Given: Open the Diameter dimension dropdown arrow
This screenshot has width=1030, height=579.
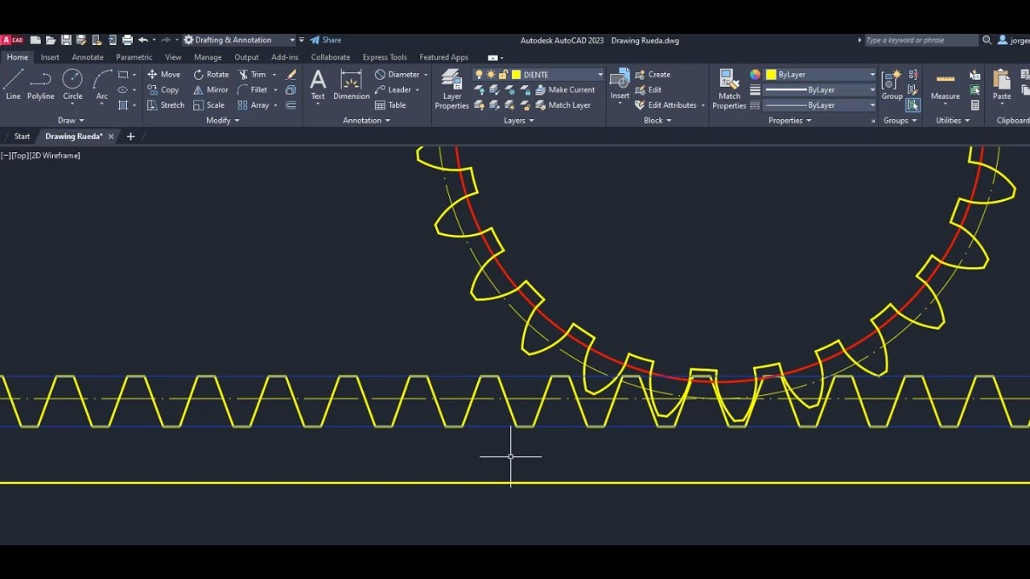Looking at the screenshot, I should (426, 74).
